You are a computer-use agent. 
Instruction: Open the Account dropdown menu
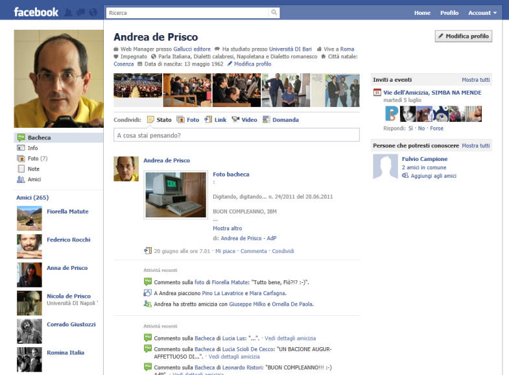[482, 13]
